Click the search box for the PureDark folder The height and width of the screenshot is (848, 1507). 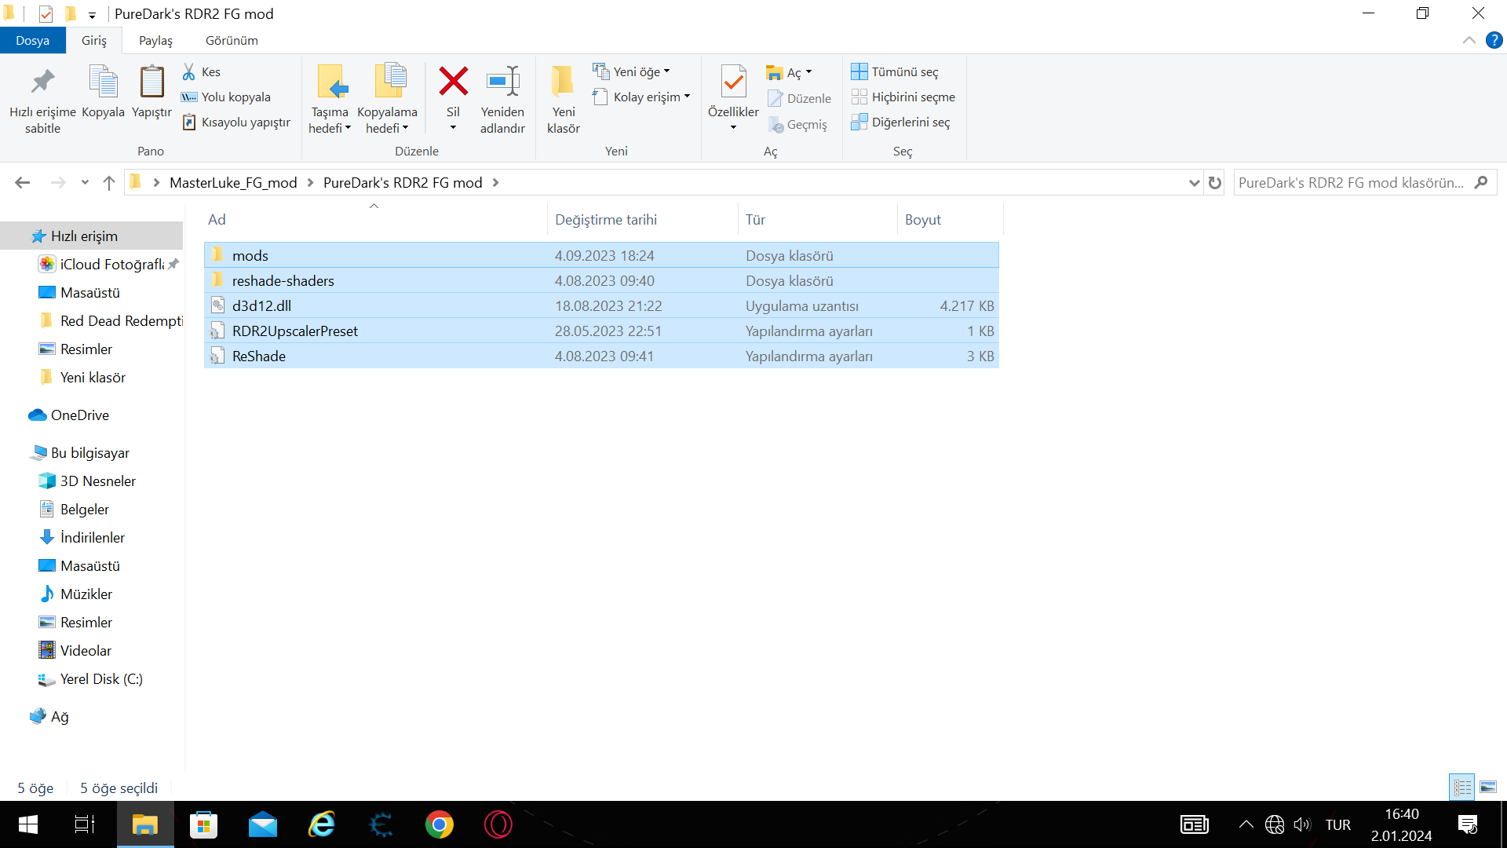pos(1350,183)
